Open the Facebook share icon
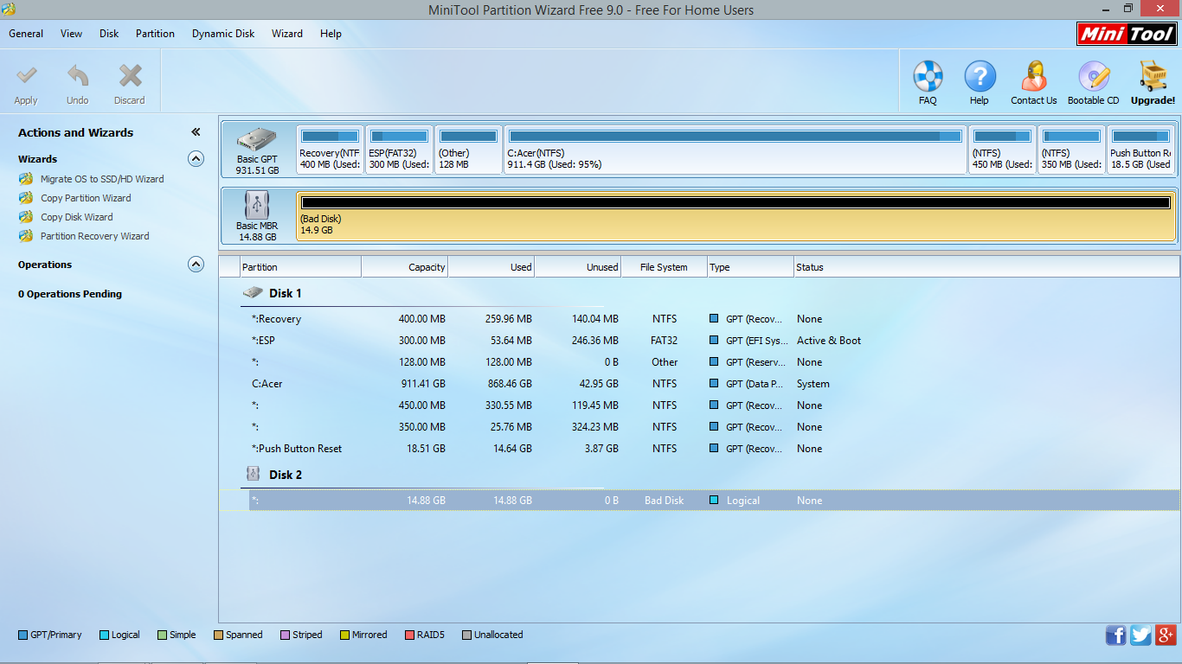Screen dimensions: 1182x664 click(x=1116, y=635)
